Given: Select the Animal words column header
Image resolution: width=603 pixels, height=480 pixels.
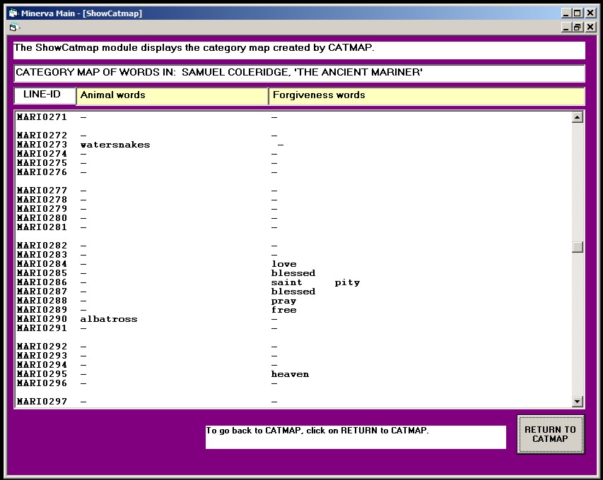Looking at the screenshot, I should coord(172,95).
